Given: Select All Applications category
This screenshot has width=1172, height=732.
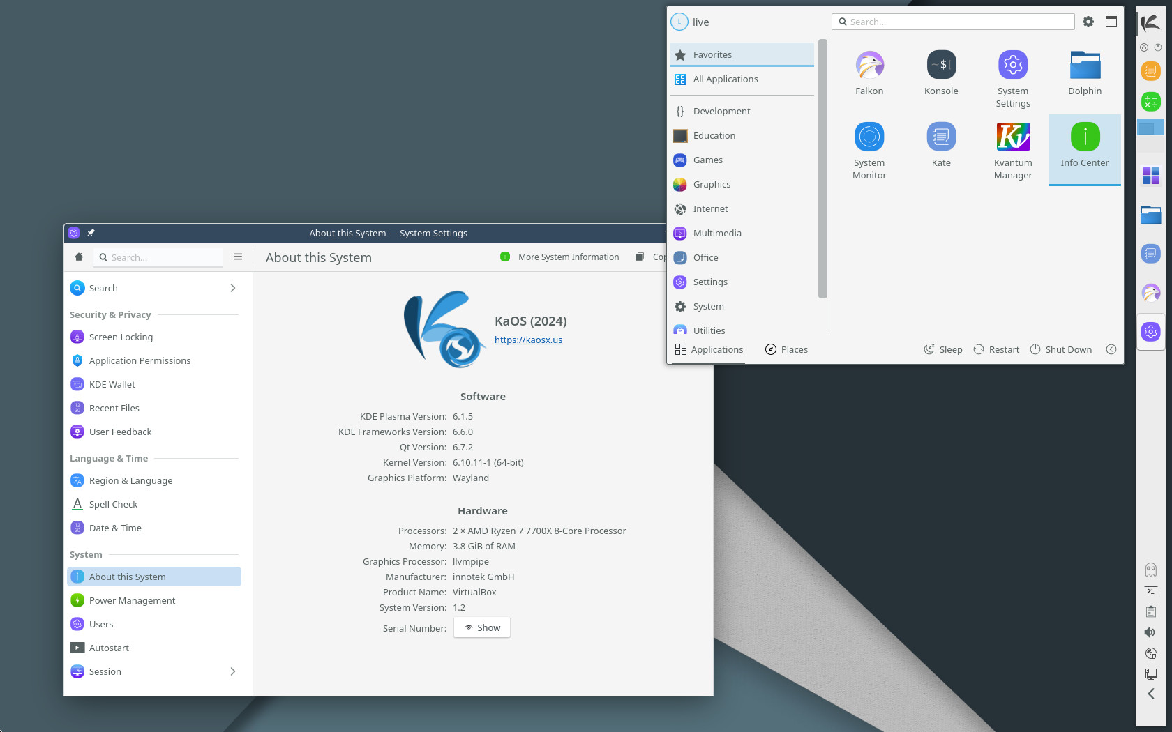Looking at the screenshot, I should (742, 79).
